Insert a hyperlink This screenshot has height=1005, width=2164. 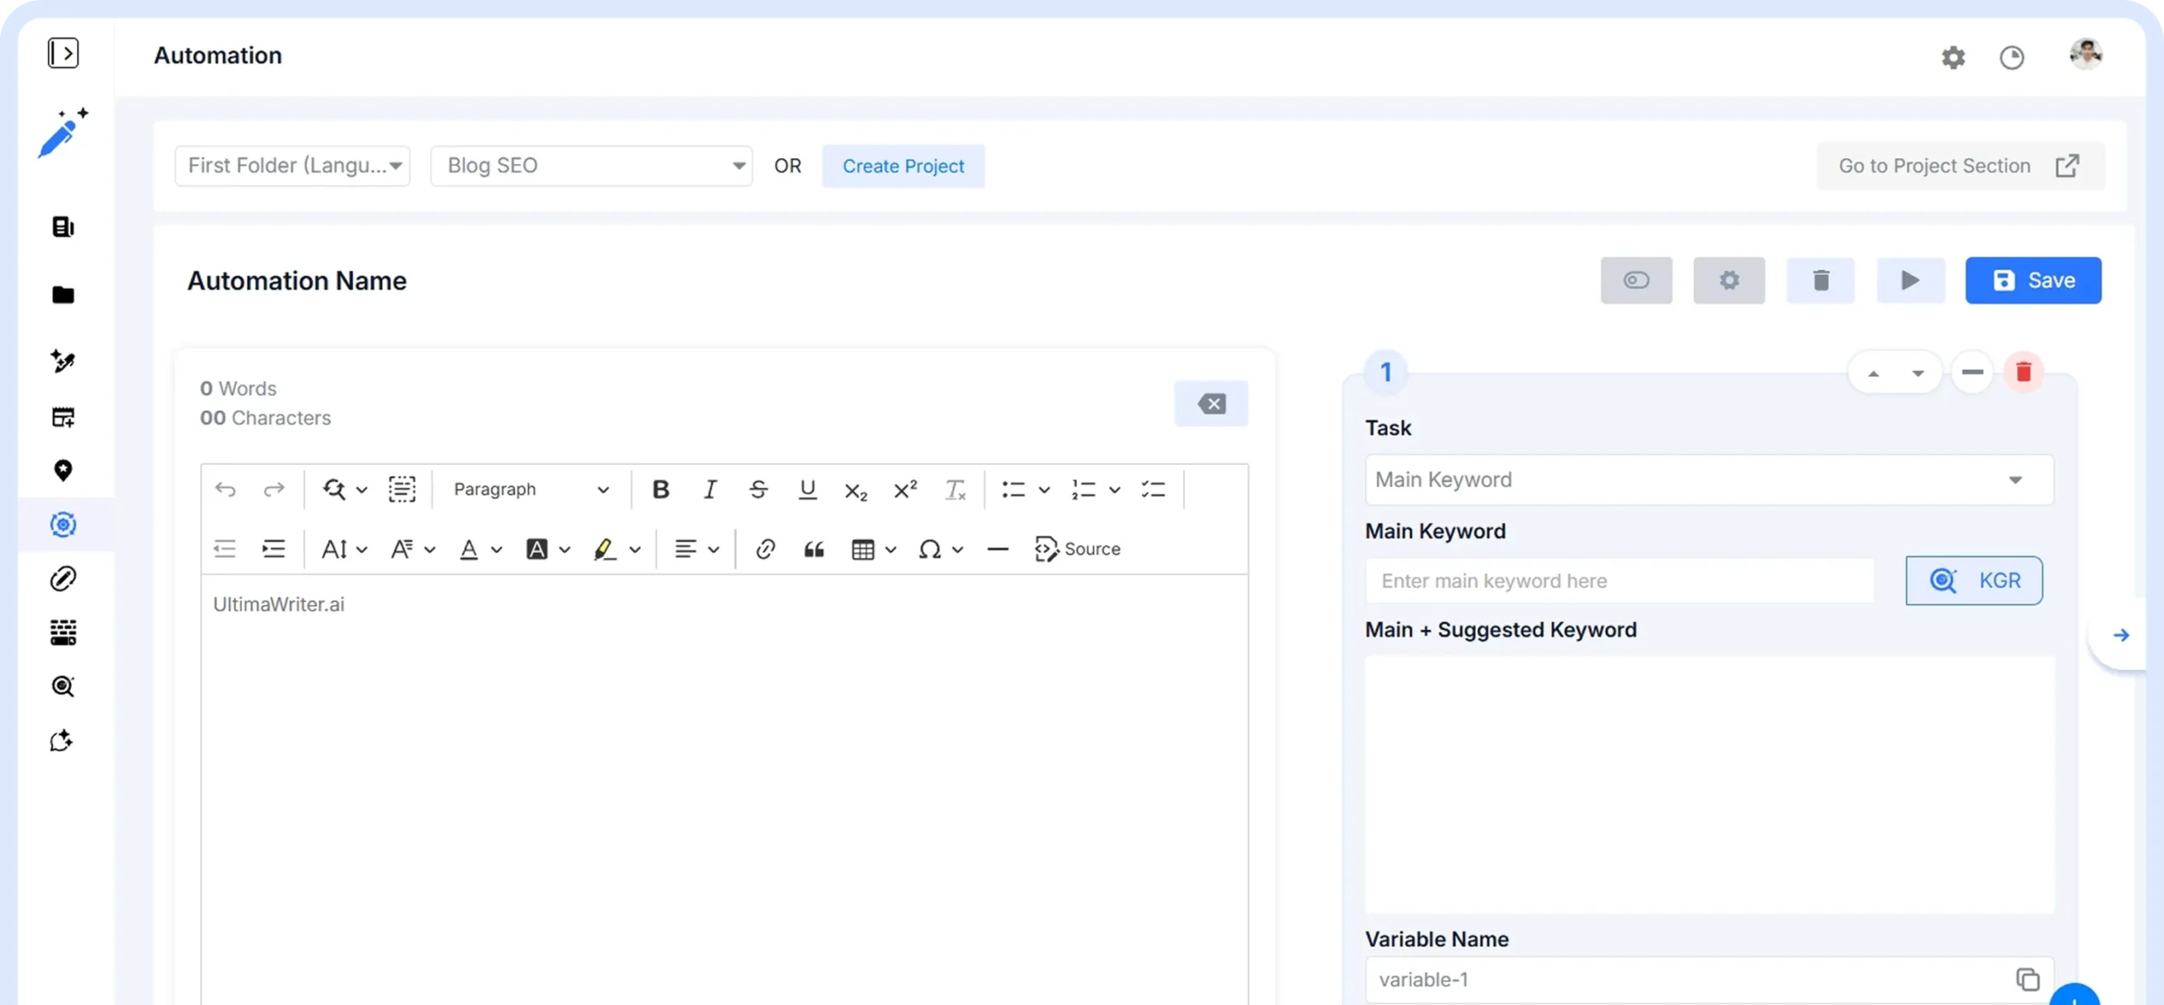(765, 549)
